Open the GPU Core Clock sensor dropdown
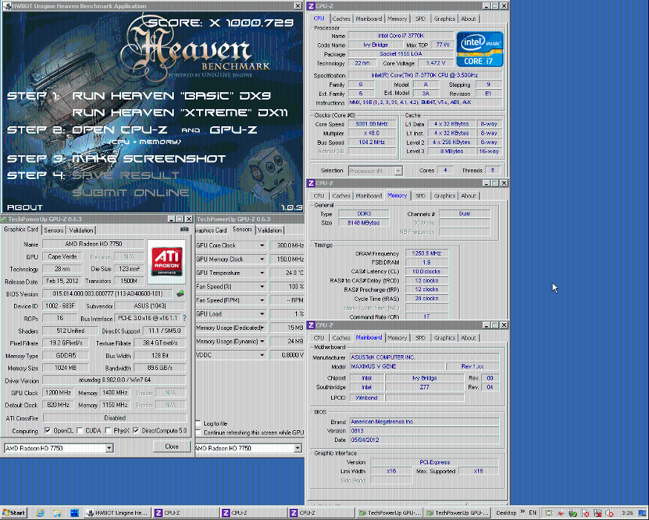 [x=262, y=245]
